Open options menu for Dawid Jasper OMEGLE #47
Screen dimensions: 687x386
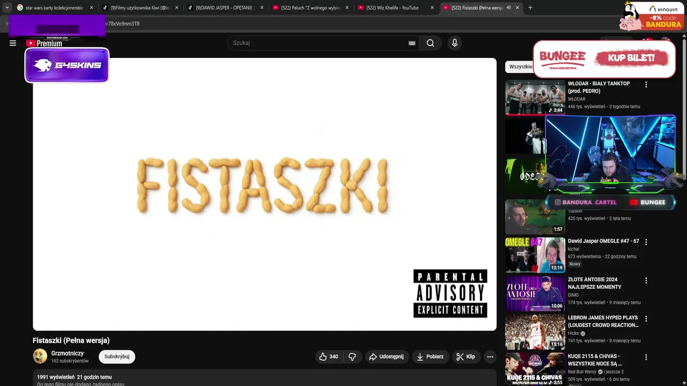(x=646, y=242)
